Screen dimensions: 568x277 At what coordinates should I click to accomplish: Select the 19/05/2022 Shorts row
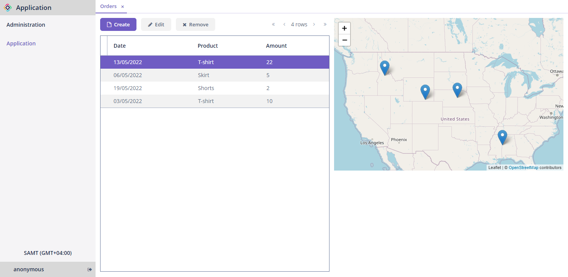214,88
